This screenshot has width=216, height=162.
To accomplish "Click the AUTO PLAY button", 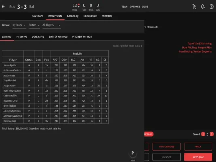I will click(x=198, y=157).
